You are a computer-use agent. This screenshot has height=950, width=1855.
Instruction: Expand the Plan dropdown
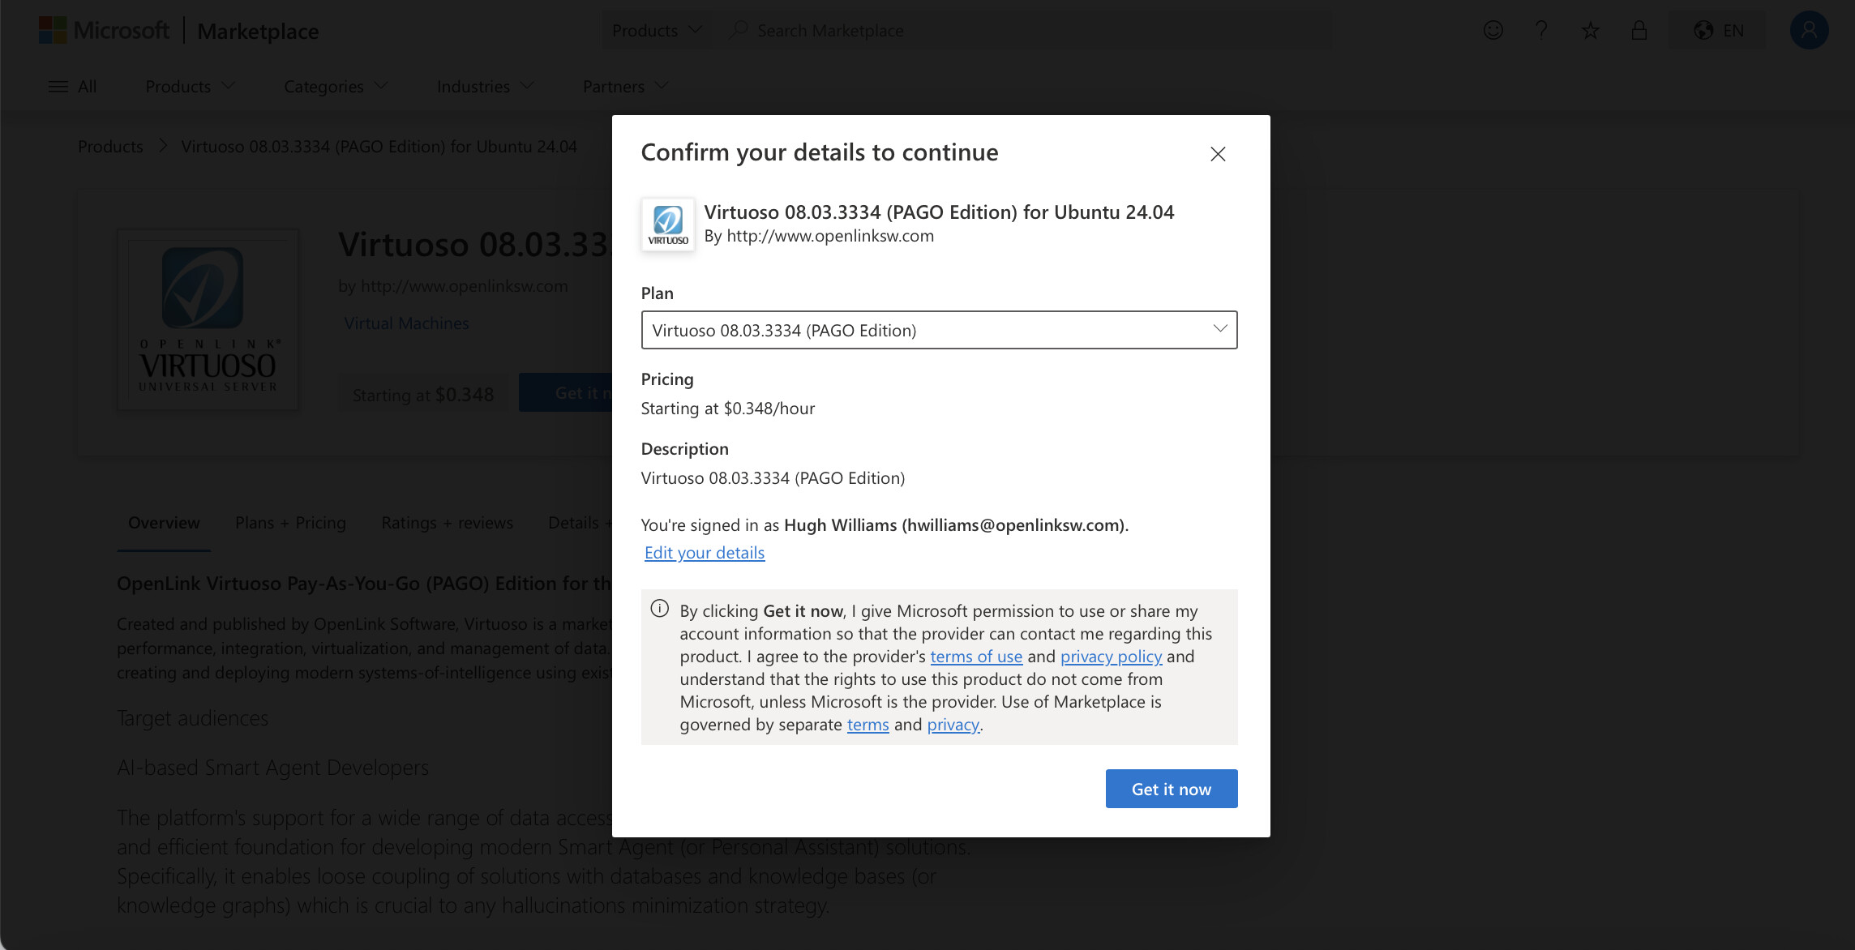(x=939, y=330)
